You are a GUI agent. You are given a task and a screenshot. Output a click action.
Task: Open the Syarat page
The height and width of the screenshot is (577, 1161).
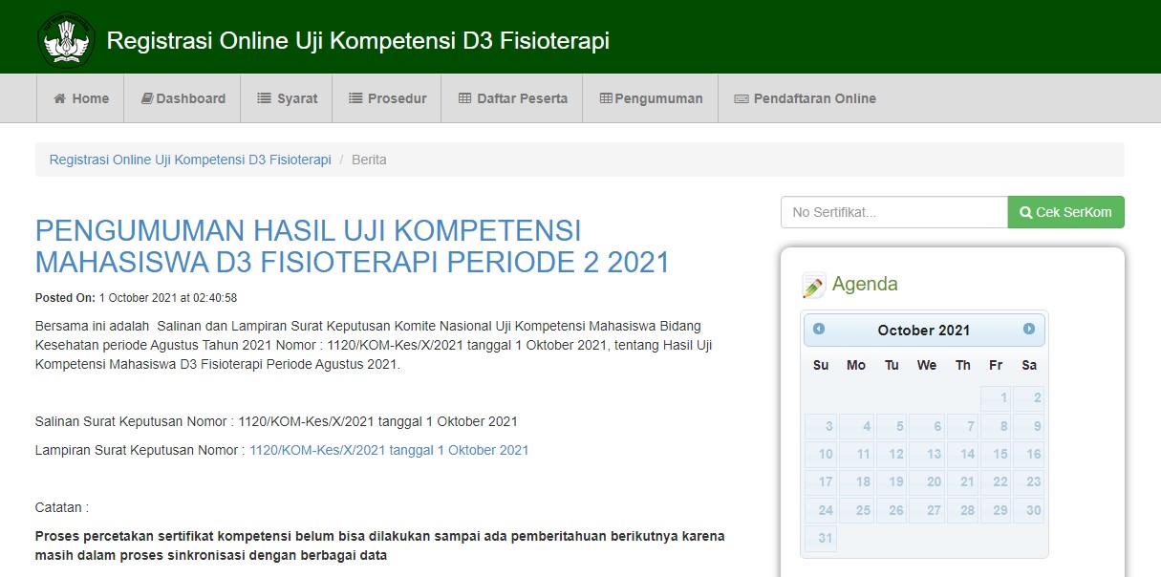(287, 98)
